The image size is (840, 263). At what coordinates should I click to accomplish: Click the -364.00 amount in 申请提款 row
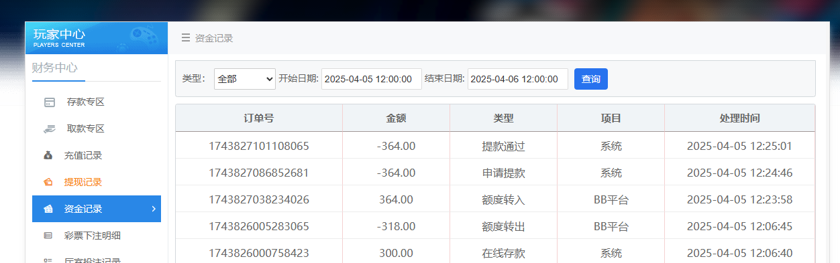[396, 173]
